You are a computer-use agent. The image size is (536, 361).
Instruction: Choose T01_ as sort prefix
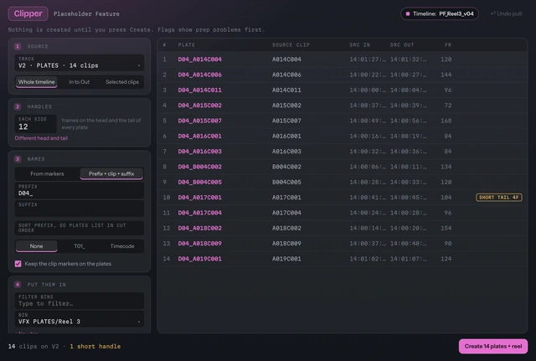click(x=79, y=246)
